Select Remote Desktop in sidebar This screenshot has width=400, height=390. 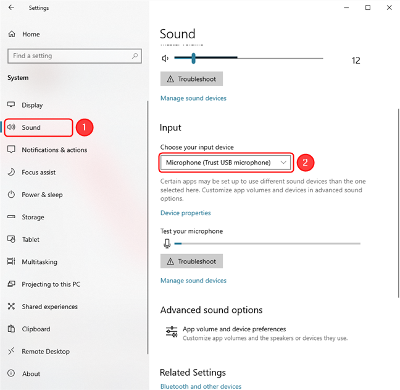46,352
